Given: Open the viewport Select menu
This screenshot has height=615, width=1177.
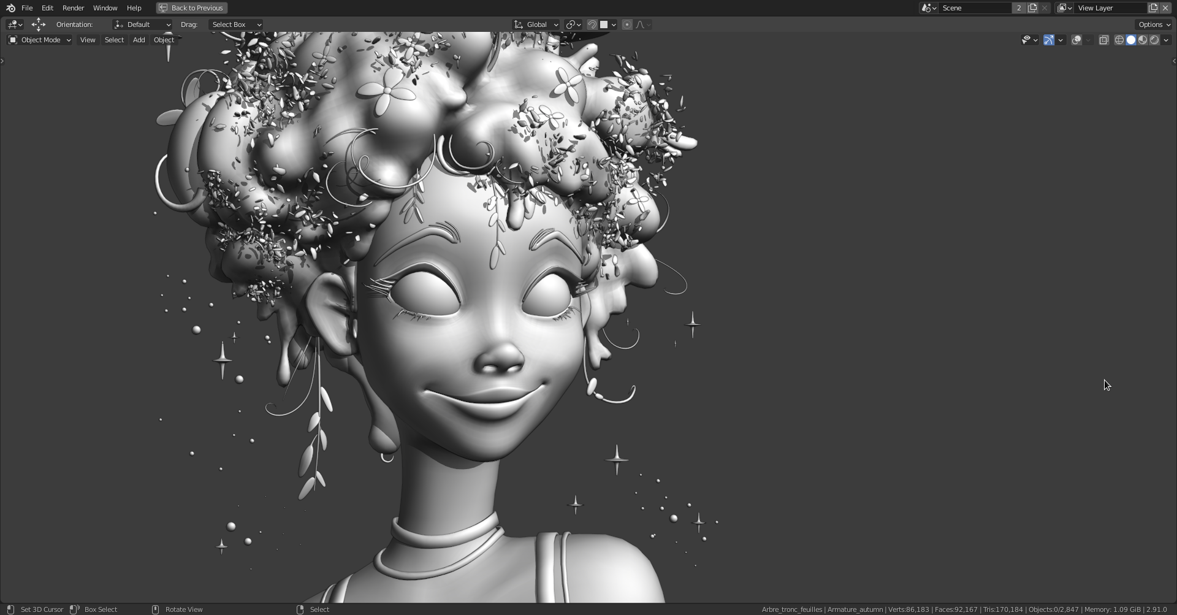Looking at the screenshot, I should click(114, 40).
